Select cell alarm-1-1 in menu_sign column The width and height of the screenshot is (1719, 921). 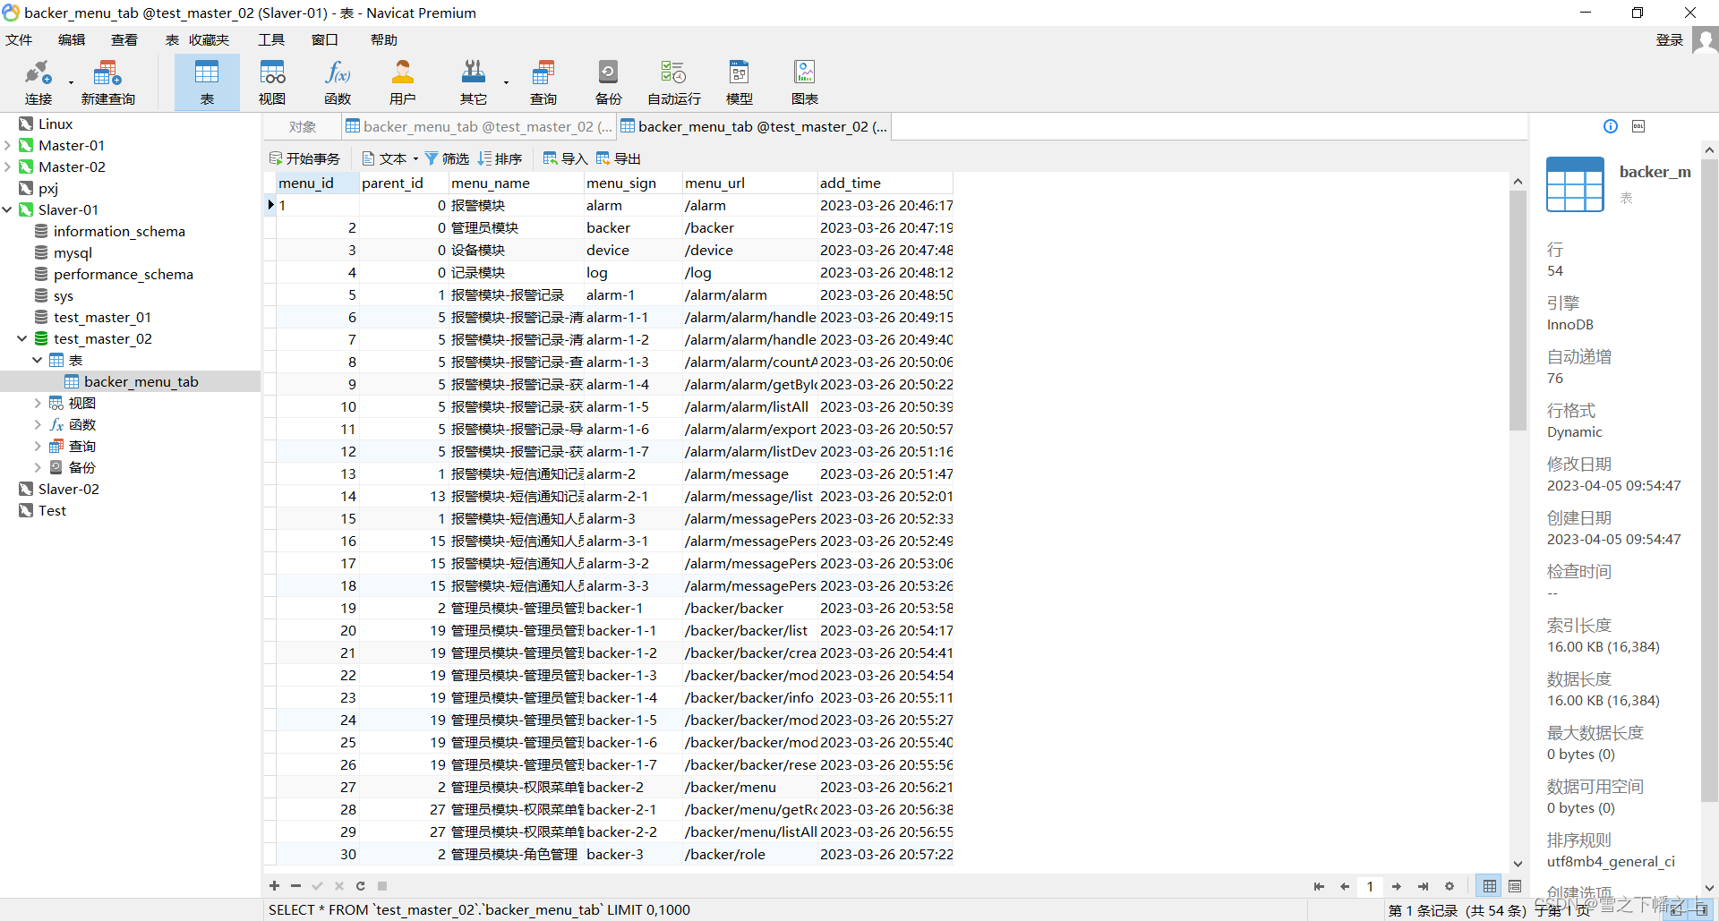[x=633, y=317]
